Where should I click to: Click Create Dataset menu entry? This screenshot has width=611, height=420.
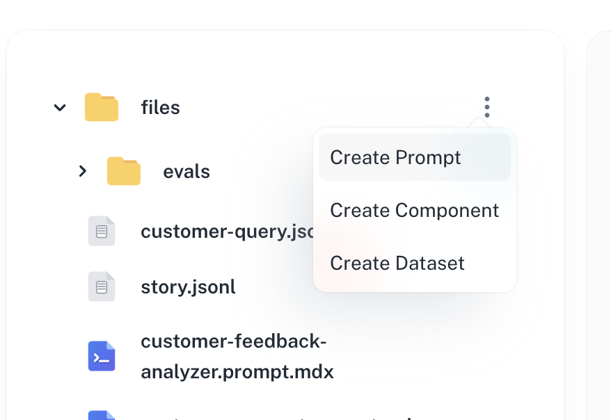click(397, 263)
